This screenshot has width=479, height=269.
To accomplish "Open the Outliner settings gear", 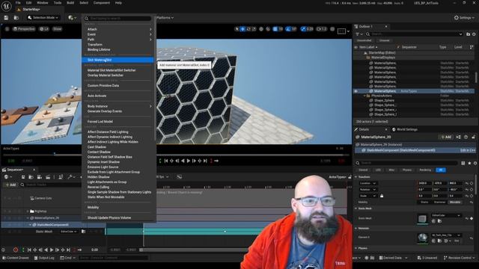I will 474,34.
